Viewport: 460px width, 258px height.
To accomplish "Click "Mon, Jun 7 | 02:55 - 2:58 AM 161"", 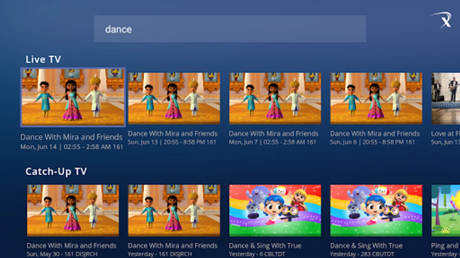I will pos(273,142).
